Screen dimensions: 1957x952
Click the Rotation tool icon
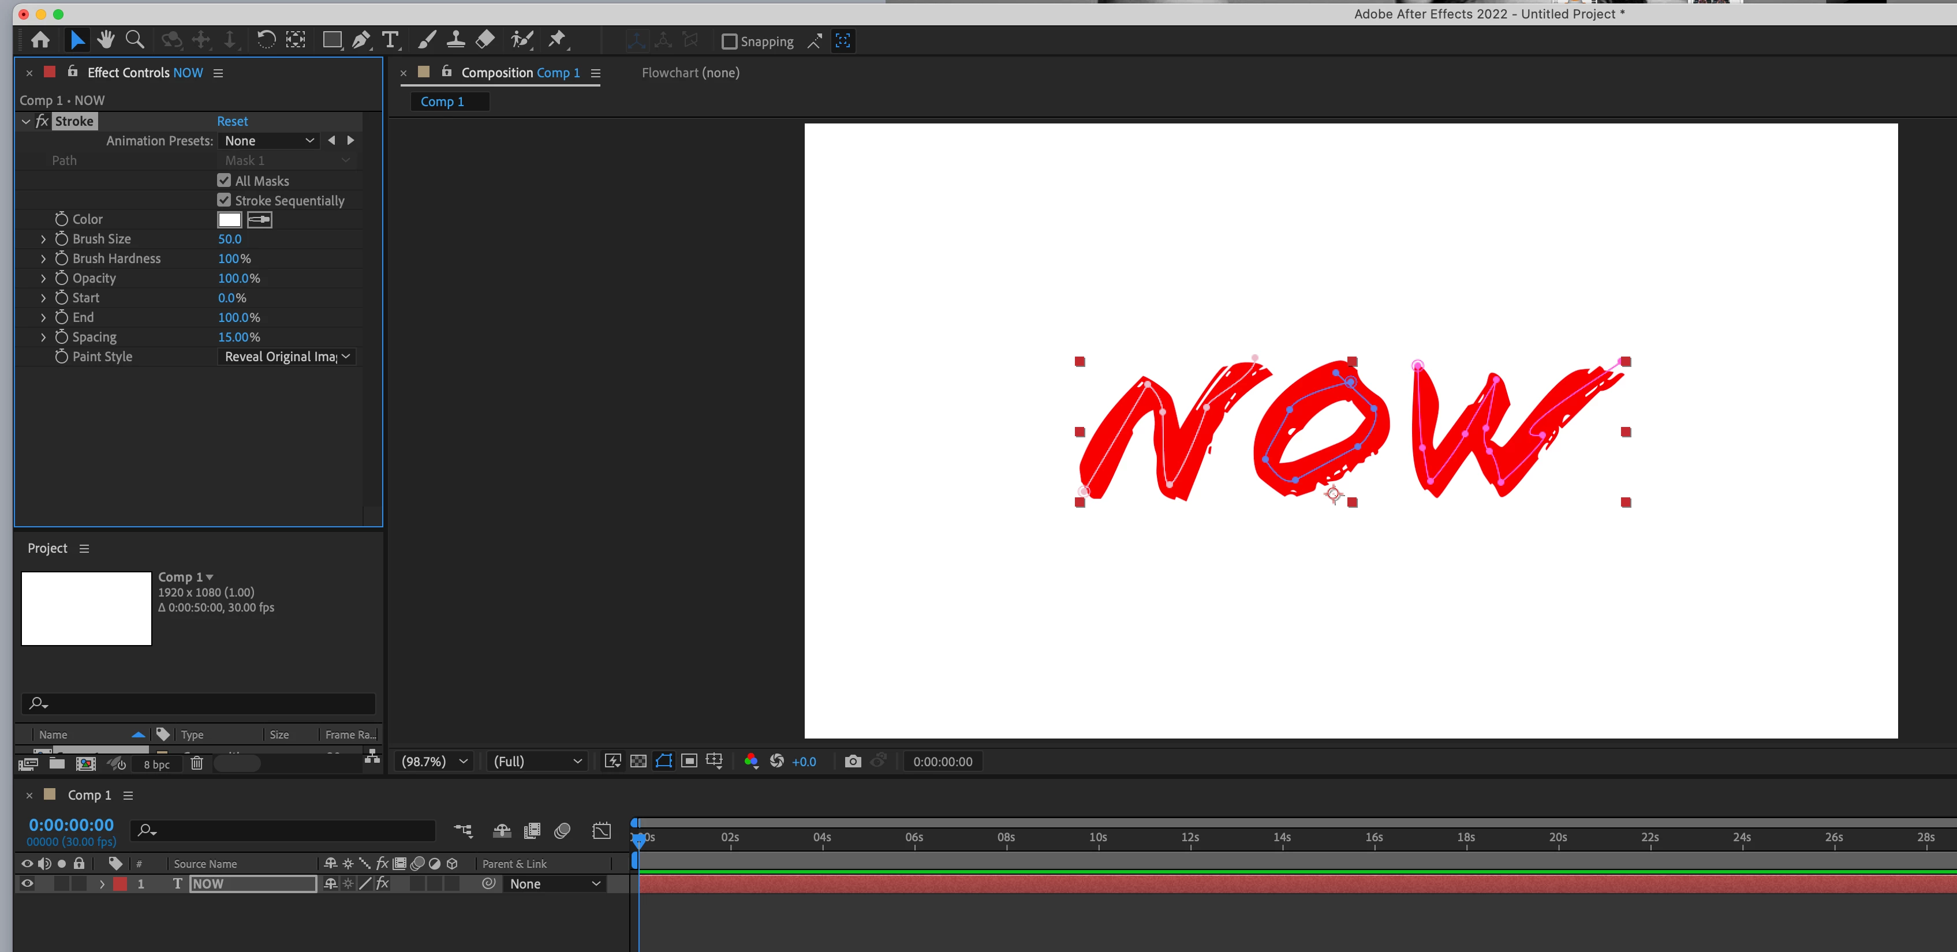[265, 39]
